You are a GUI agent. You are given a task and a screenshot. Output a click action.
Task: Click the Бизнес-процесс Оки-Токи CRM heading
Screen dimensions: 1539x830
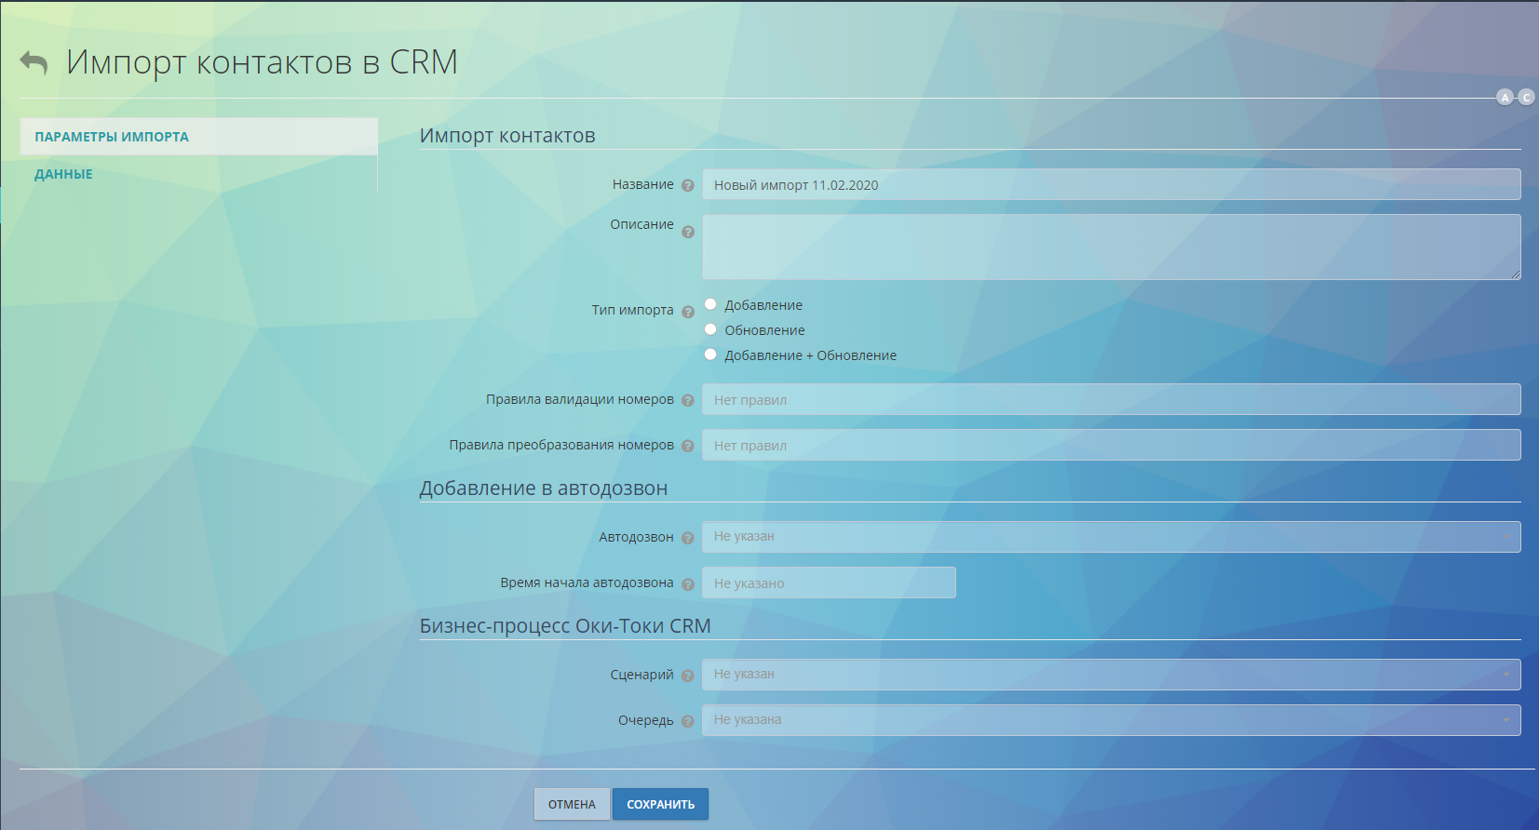tap(565, 626)
